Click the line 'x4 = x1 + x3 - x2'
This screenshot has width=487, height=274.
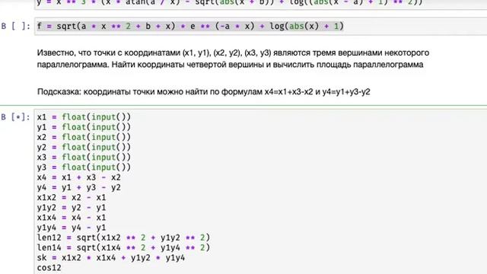(x=79, y=177)
